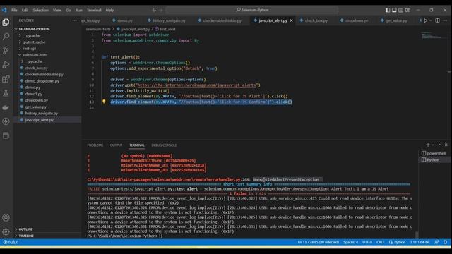Open the Manage gear icon
452x254 pixels.
pyautogui.click(x=6, y=231)
